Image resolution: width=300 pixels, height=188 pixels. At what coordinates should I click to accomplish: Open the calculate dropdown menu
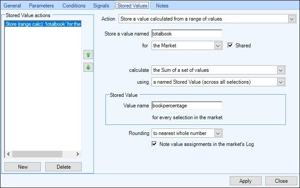281,70
